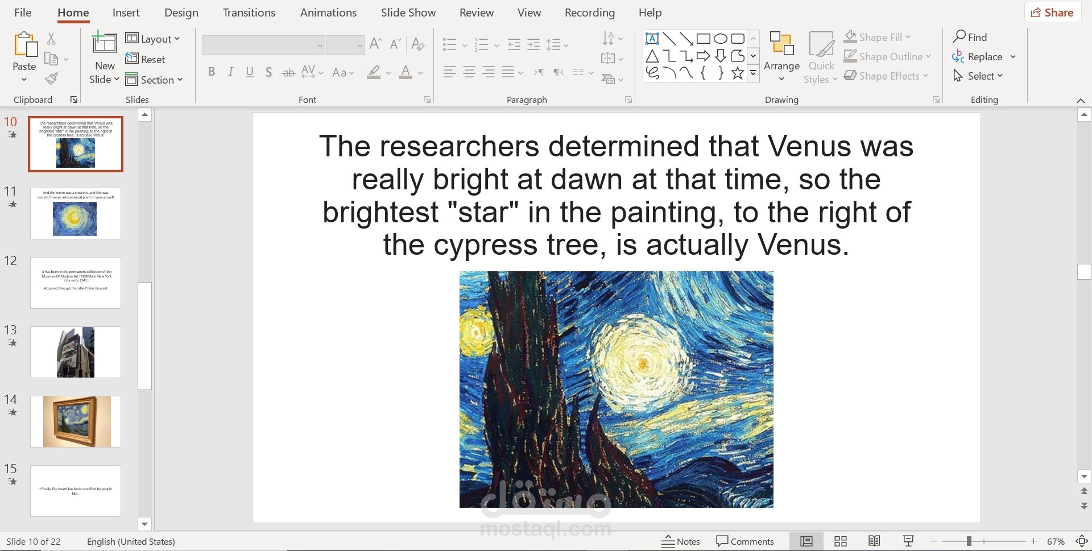
Task: Open the Font Color picker arrow
Action: point(420,73)
